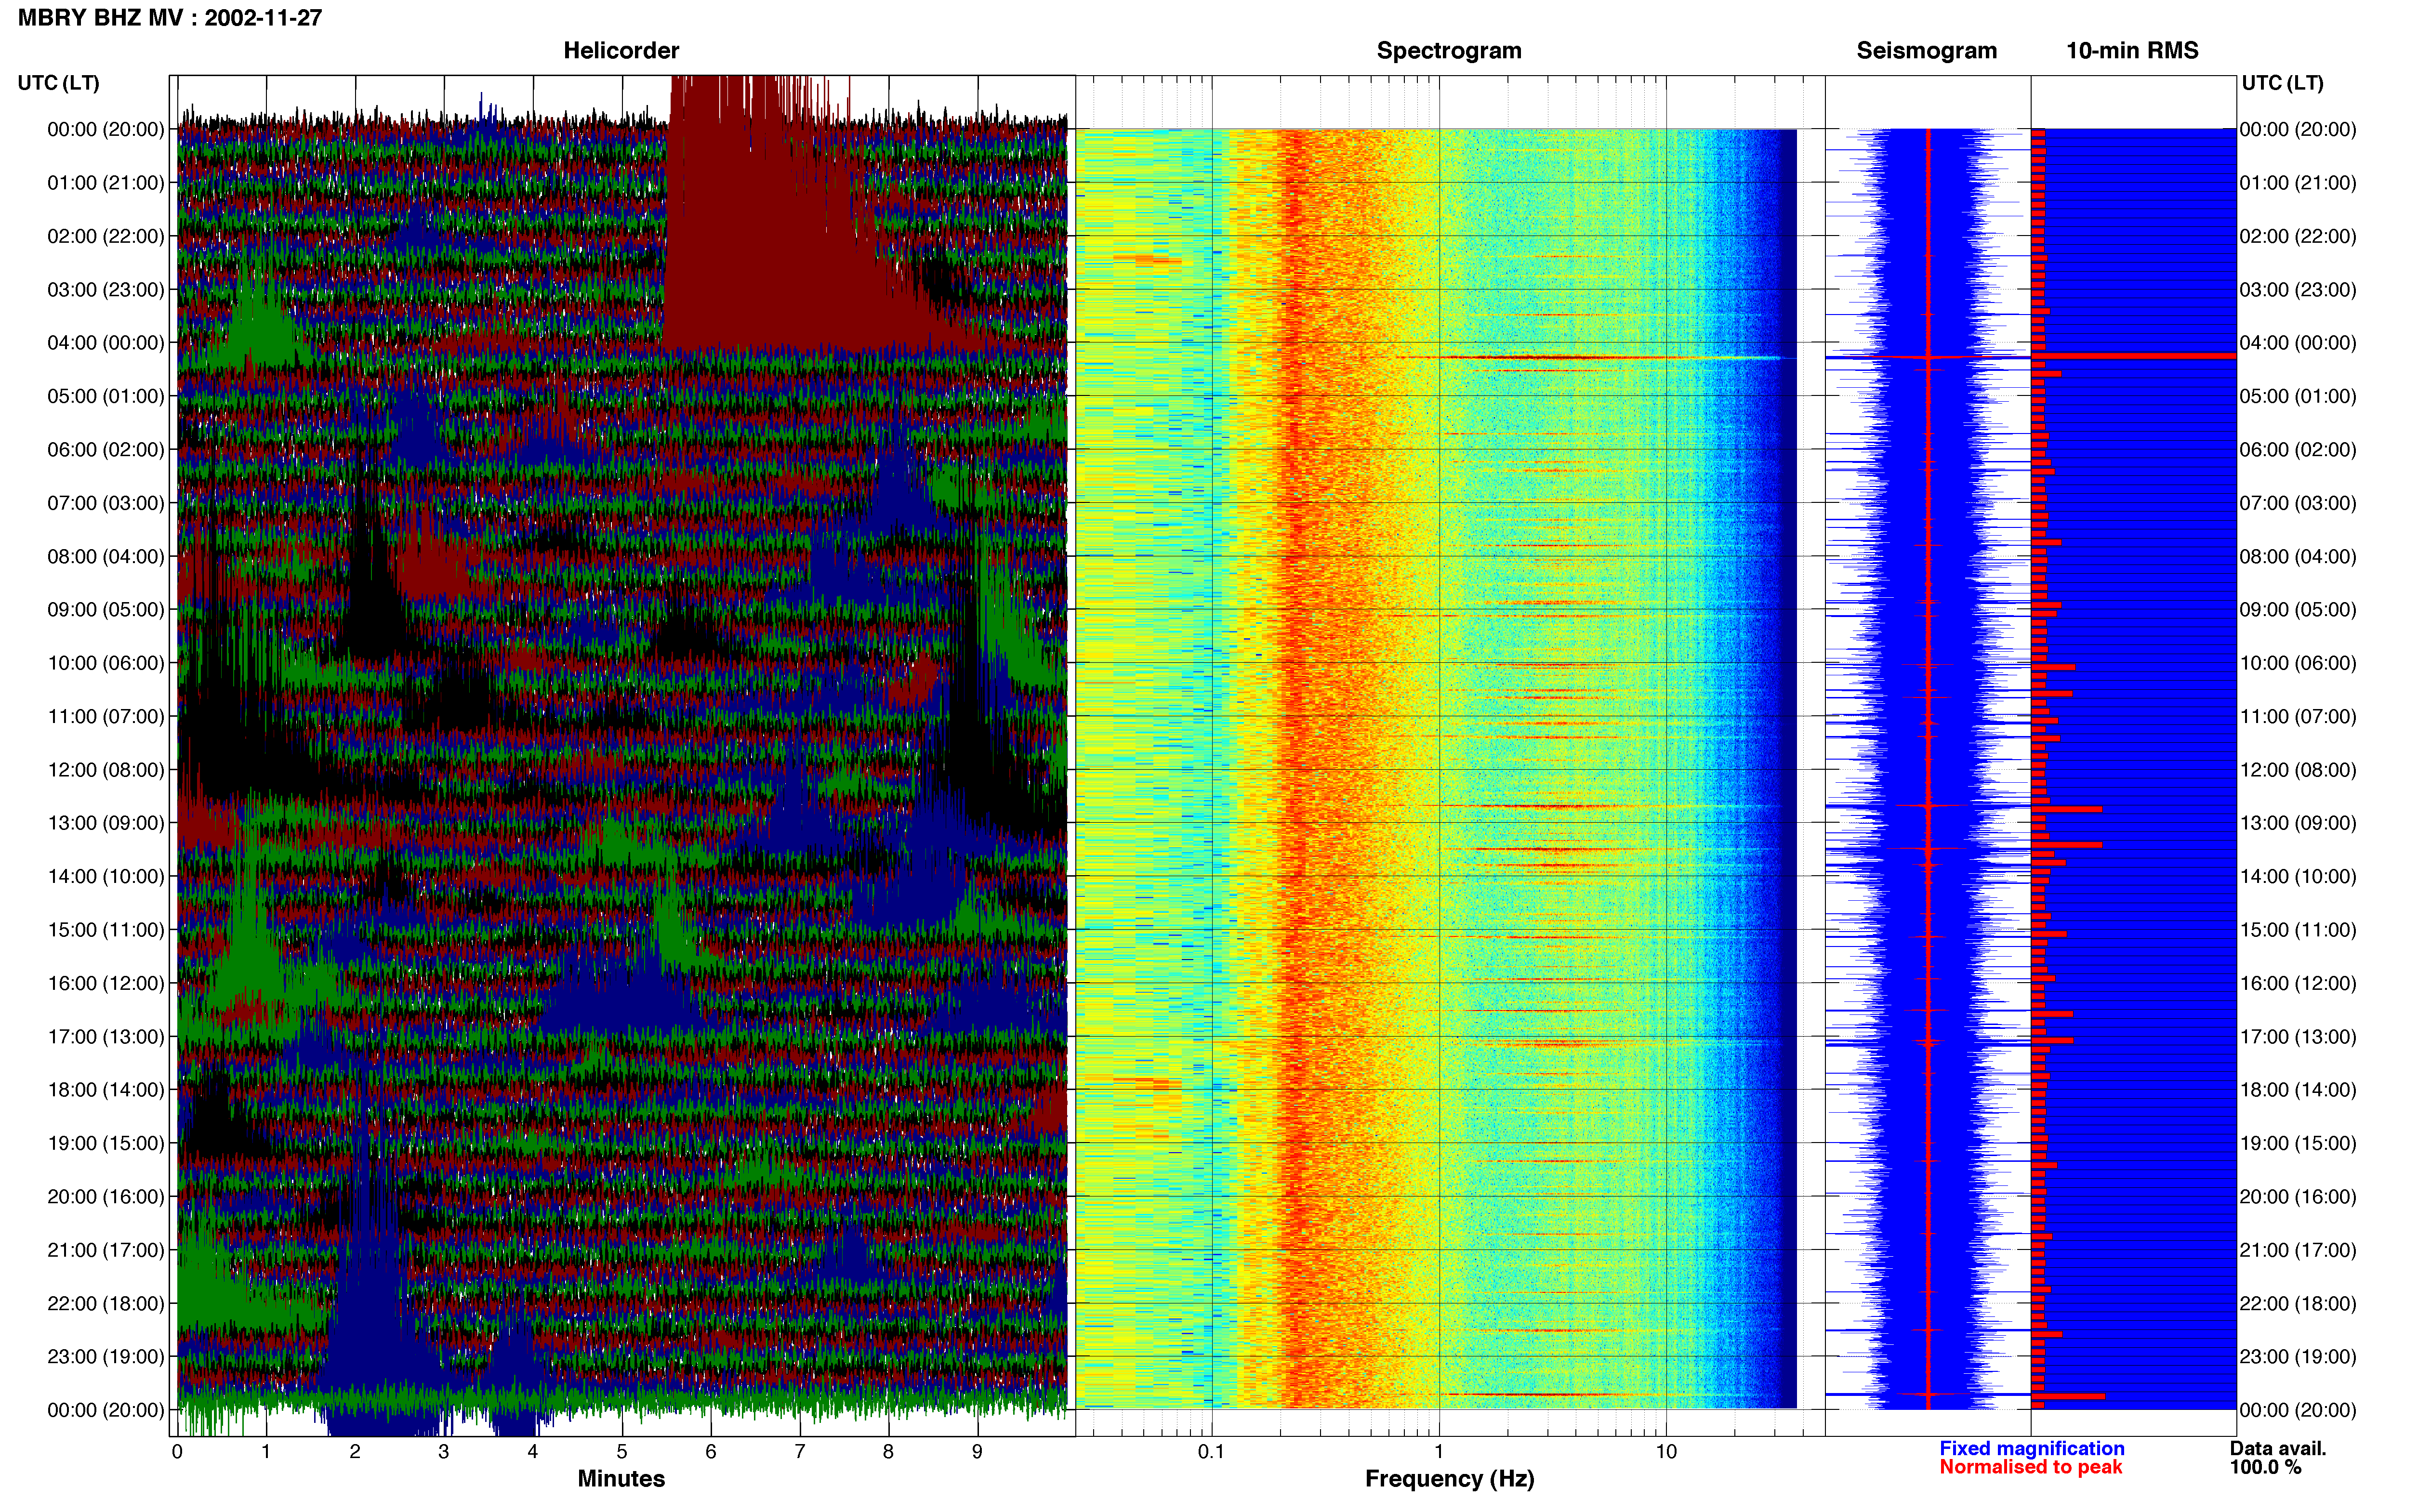
Task: Click the 06:00 (02:00) label on the Helicorder axis
Action: tap(106, 450)
